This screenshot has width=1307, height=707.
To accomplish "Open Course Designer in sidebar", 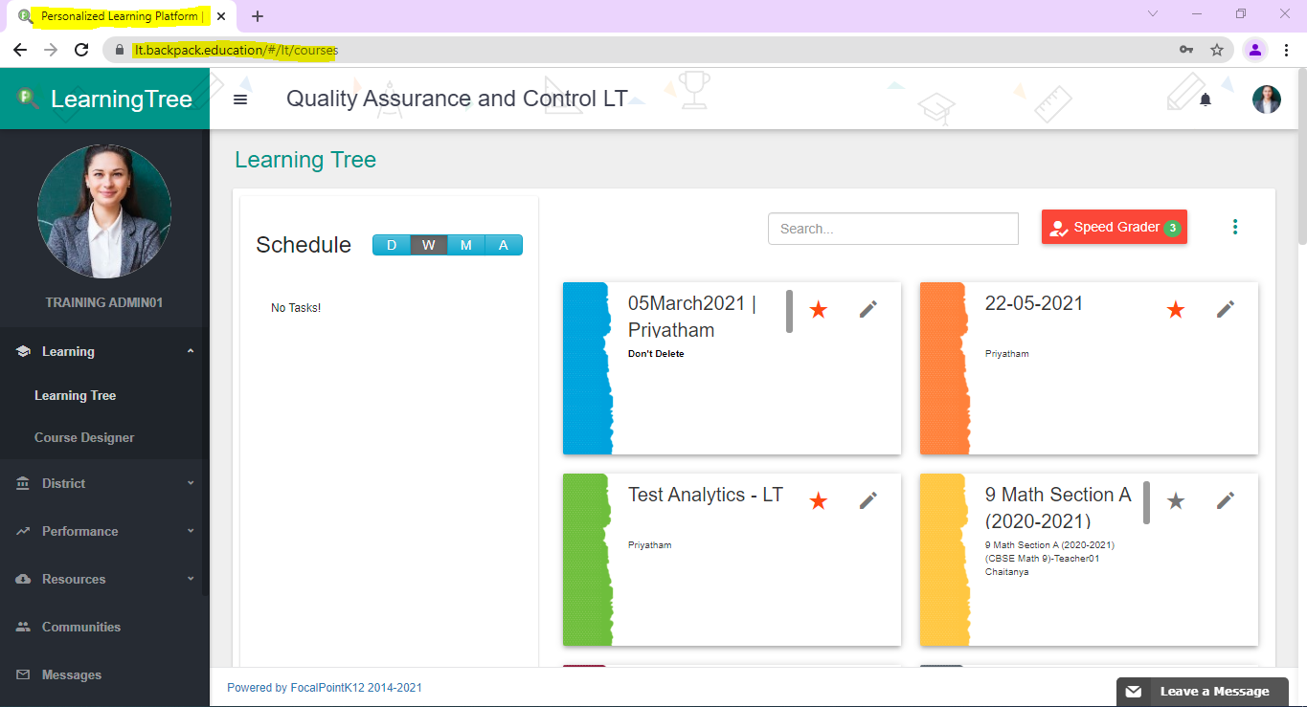I will coord(84,437).
